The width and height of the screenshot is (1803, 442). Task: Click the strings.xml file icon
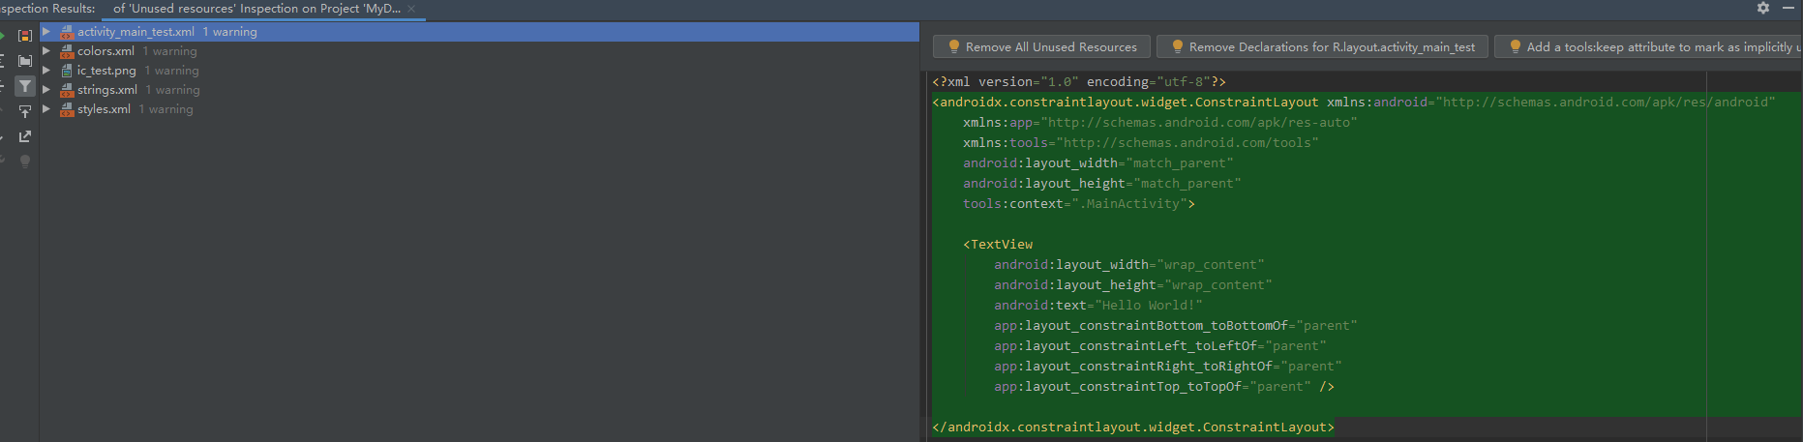67,90
